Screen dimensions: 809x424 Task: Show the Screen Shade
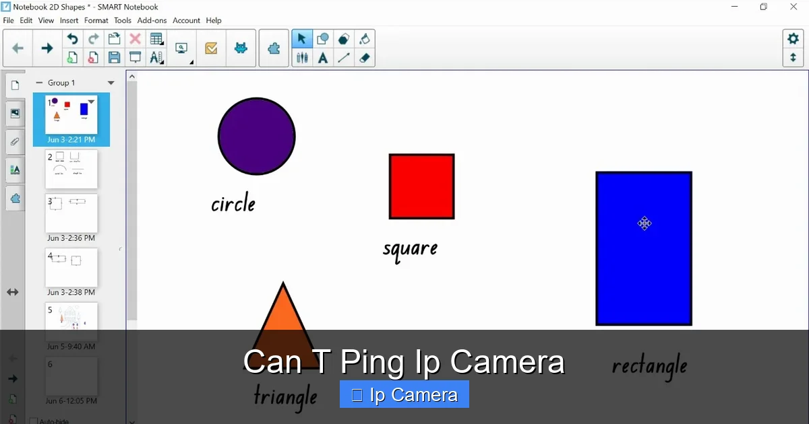click(x=135, y=58)
